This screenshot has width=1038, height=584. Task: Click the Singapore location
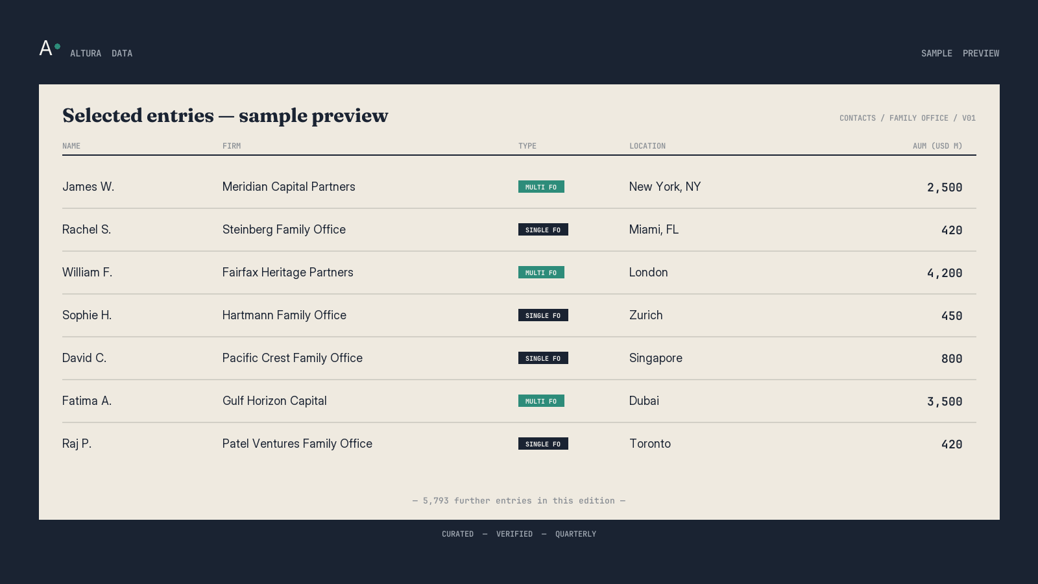pyautogui.click(x=656, y=358)
